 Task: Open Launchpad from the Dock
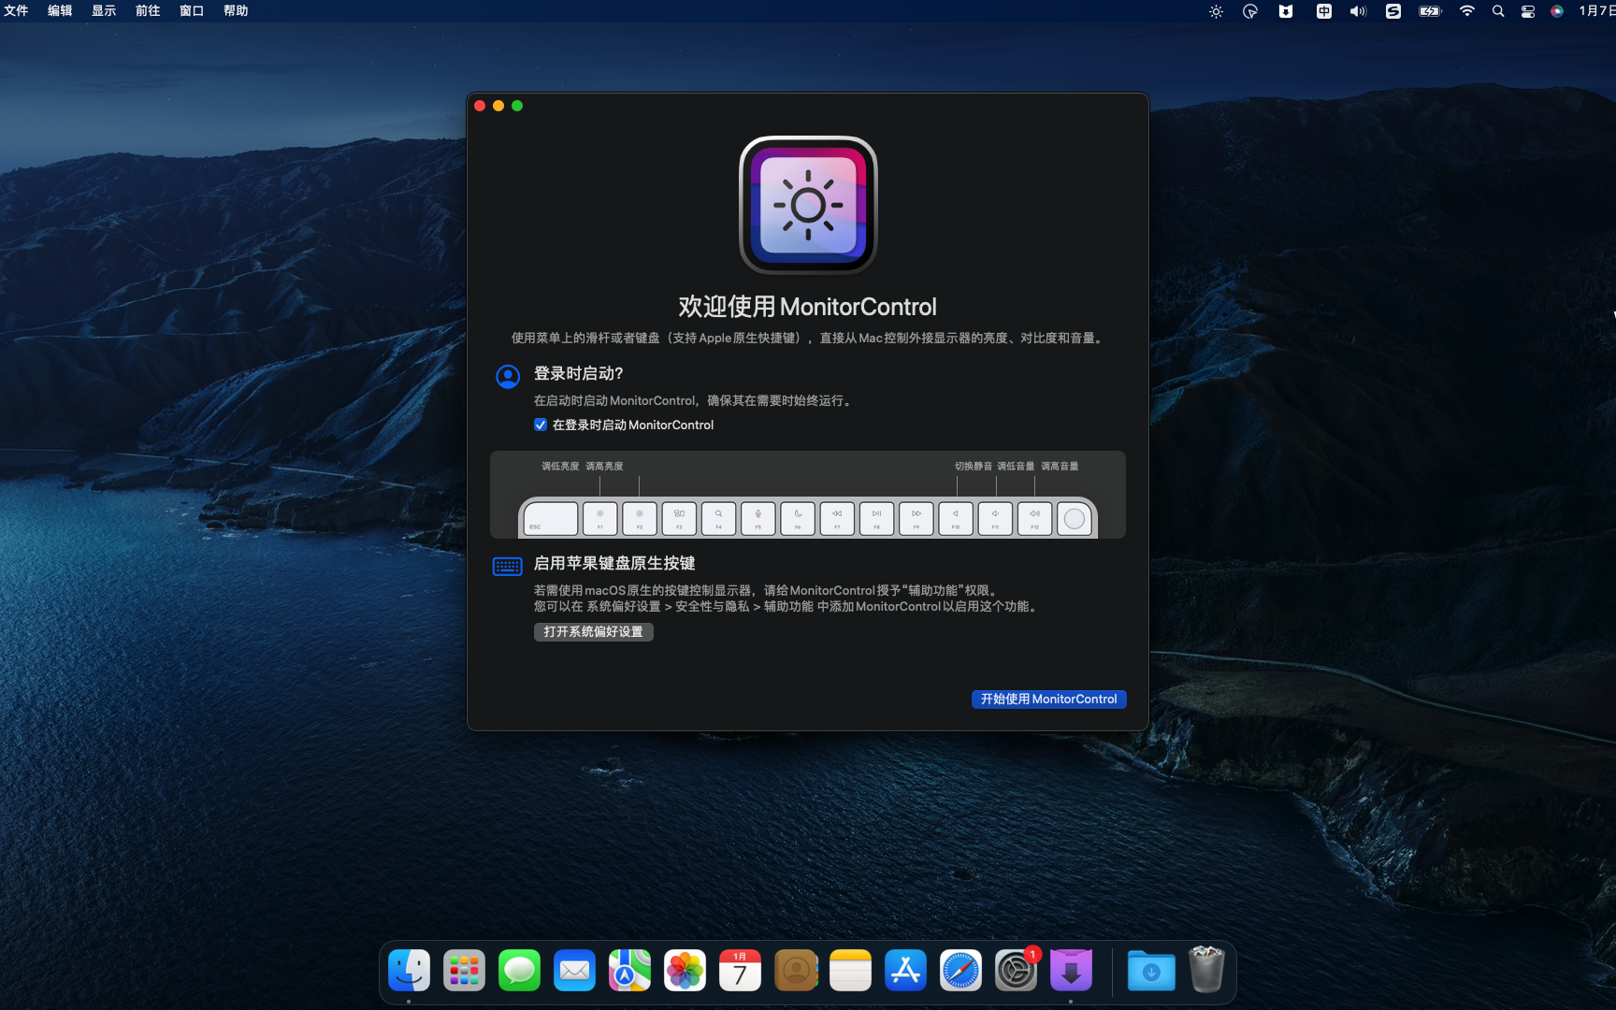(464, 971)
